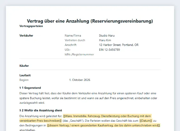This screenshot has height=131, width=180.
Task: Click the '§ 1 Gegenstand' heading
Action: [30, 88]
